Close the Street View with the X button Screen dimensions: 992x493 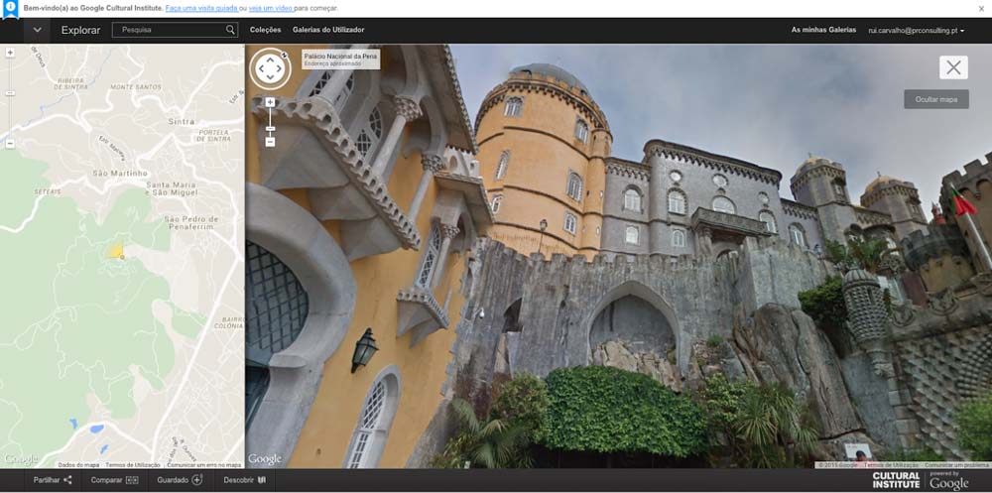[x=953, y=67]
